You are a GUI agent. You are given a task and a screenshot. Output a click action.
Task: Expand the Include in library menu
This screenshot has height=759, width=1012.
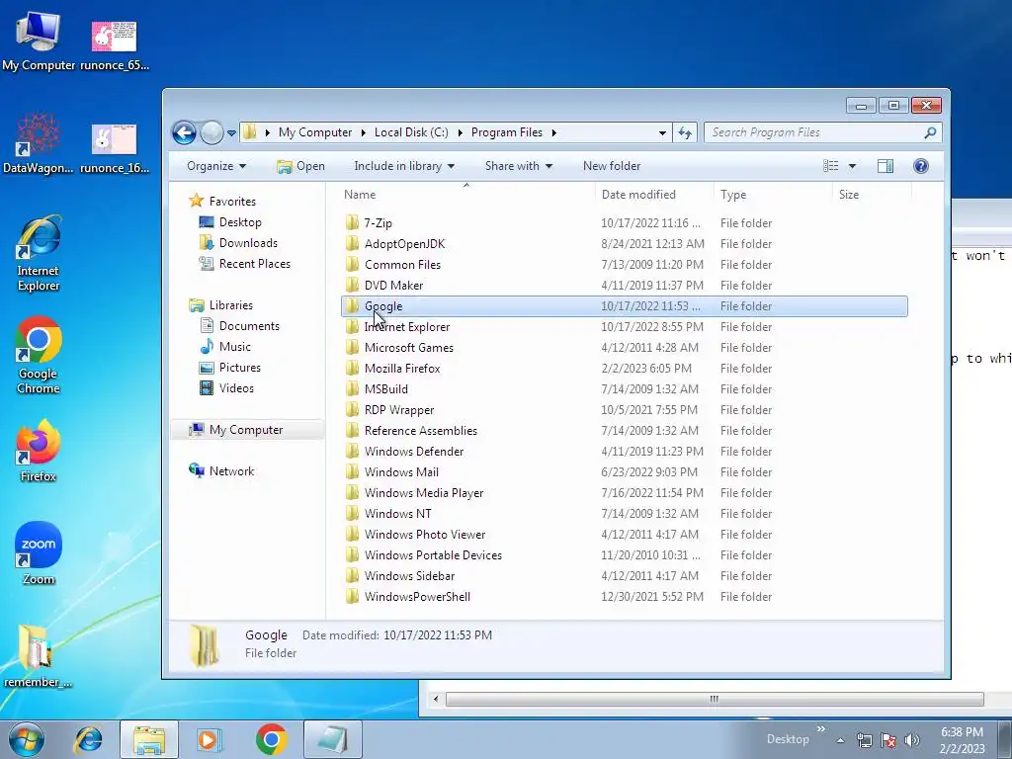[404, 166]
